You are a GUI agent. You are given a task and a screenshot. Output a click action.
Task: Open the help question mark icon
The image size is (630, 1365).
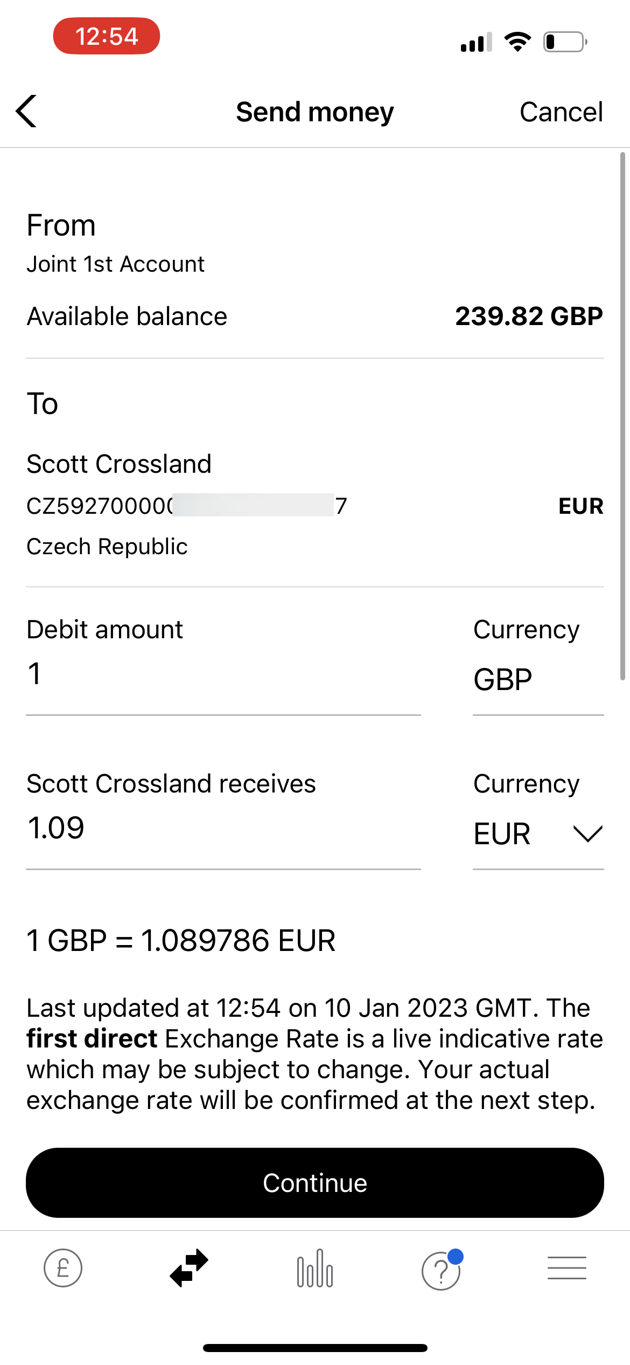pos(441,1270)
